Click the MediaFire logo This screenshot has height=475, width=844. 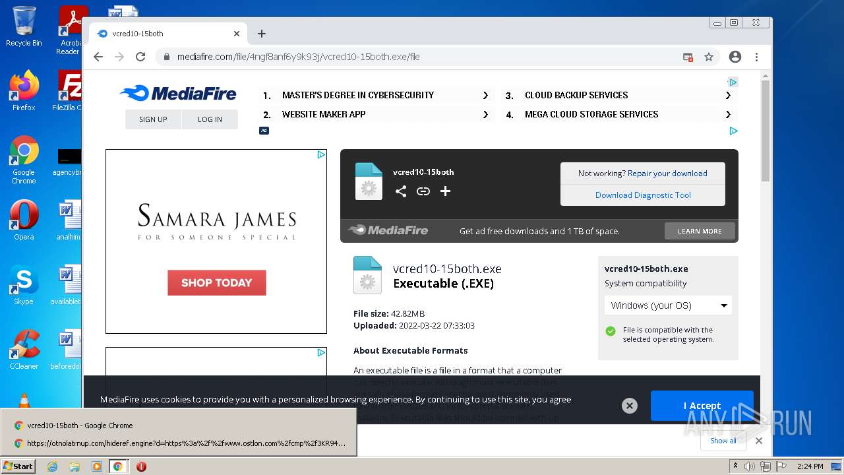pyautogui.click(x=178, y=94)
